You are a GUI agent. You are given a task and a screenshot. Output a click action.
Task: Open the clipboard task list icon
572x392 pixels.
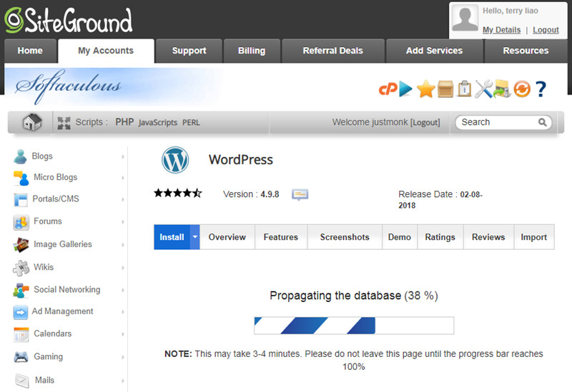click(x=464, y=89)
